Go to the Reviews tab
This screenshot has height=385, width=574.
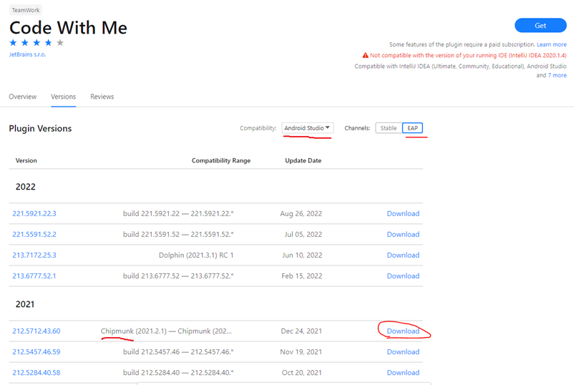coord(102,97)
